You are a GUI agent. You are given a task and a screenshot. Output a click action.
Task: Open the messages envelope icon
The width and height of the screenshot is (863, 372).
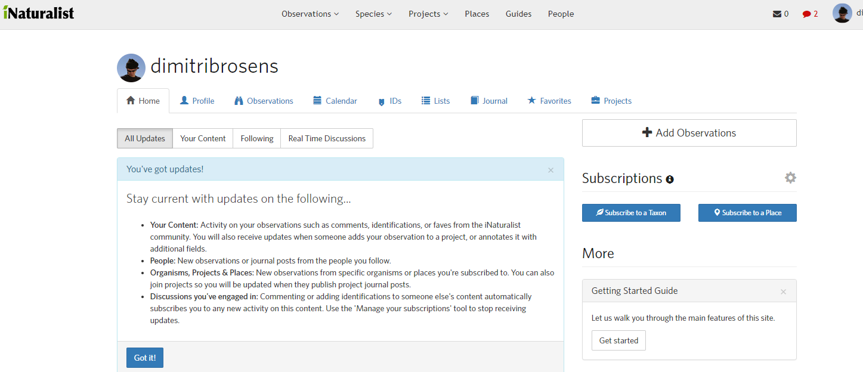coord(777,14)
